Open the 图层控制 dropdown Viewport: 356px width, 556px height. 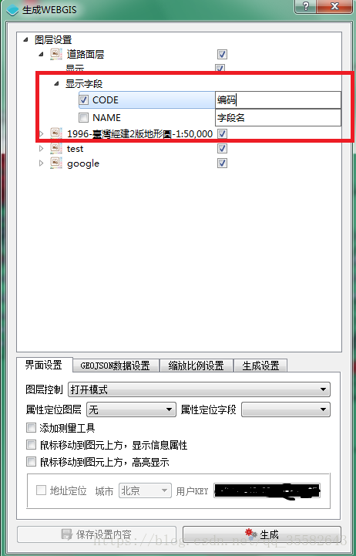click(199, 389)
